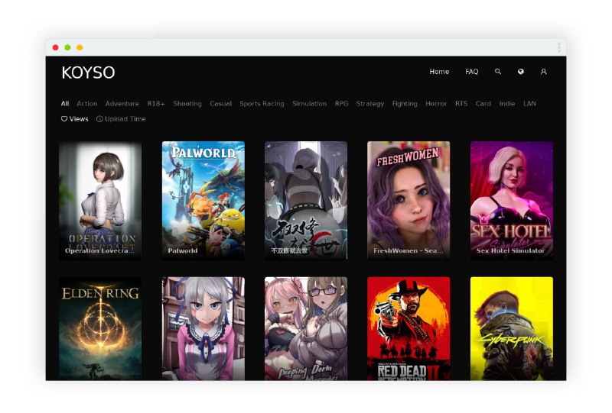Screen dimensions: 612x413
Task: Filter by Horror category
Action: [x=436, y=104]
